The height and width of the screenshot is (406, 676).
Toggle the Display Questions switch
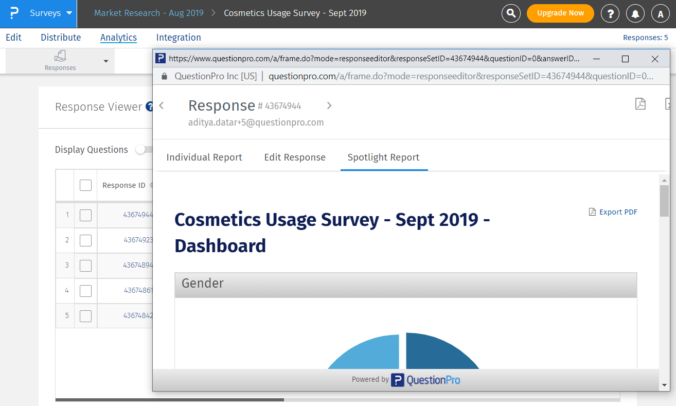141,149
